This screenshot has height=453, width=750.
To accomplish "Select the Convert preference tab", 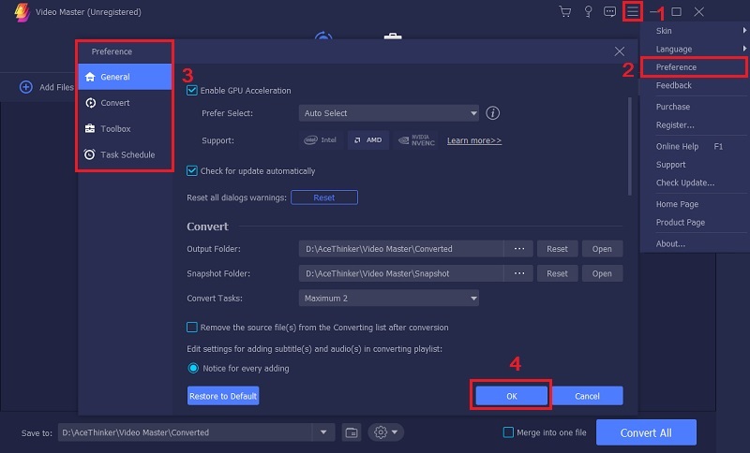I will [x=125, y=103].
